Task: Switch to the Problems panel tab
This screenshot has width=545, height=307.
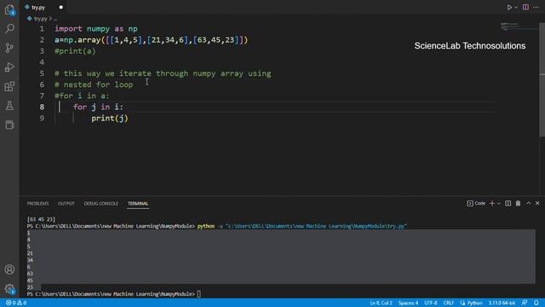Action: [x=37, y=204]
